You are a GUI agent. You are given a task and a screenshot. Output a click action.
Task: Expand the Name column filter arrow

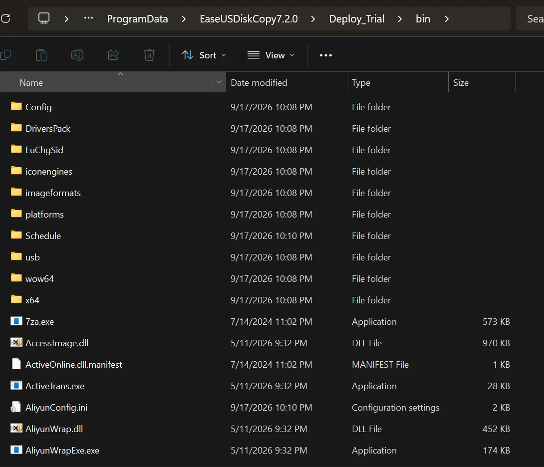click(x=219, y=82)
